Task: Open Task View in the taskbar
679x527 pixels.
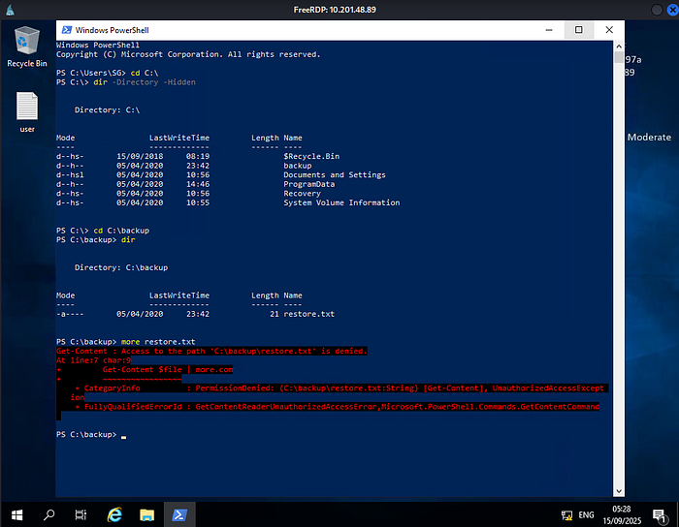Action: (x=81, y=514)
